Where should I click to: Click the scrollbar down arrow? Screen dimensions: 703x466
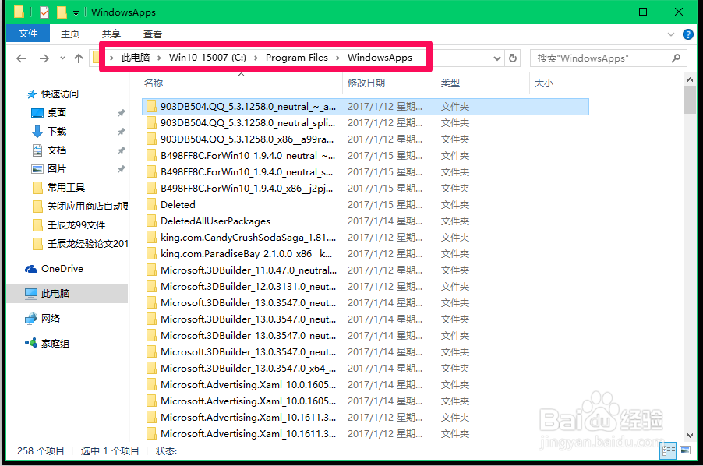click(690, 435)
